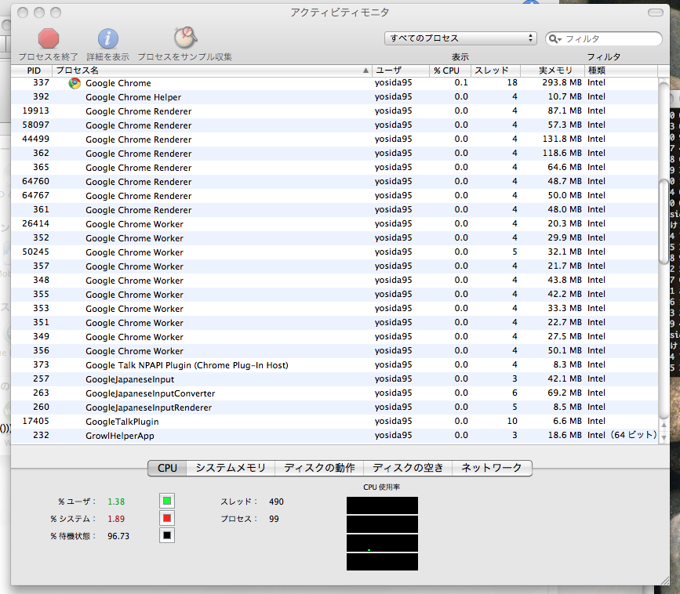
Task: Click the PID column header
Action: tap(33, 71)
